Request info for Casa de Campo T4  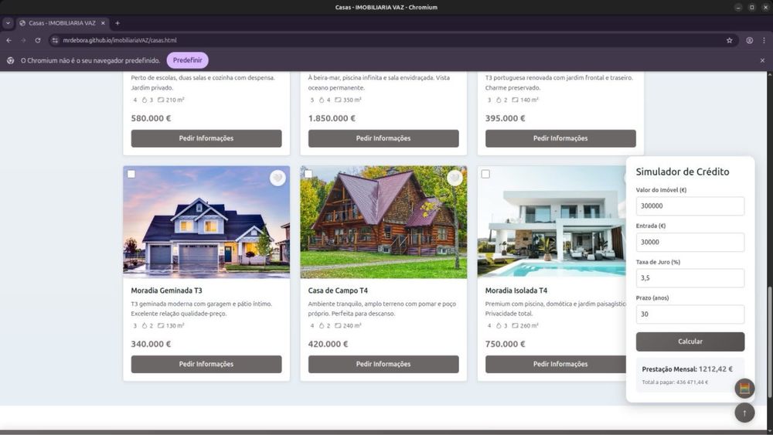pos(383,364)
